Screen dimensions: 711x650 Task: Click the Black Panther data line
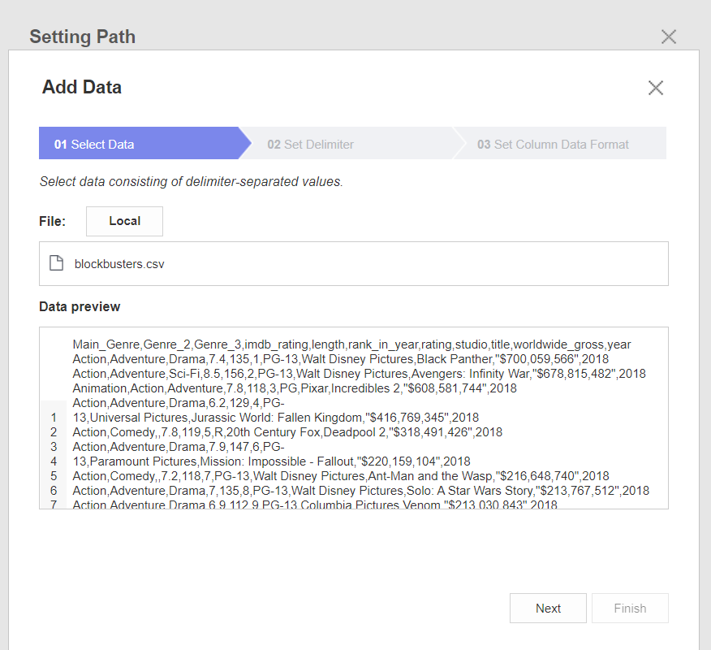[x=341, y=359]
